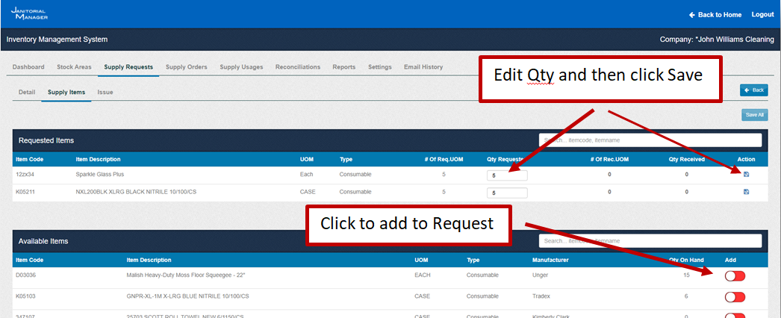Click the Available Items search box

pos(650,241)
